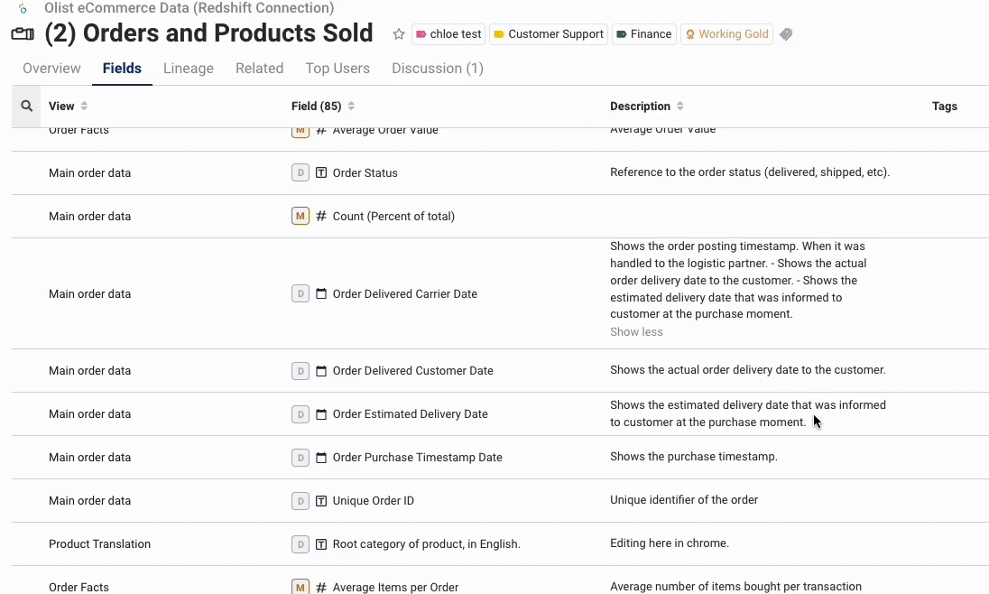Click the chloe test tag
This screenshot has height=594, width=989.
click(448, 34)
